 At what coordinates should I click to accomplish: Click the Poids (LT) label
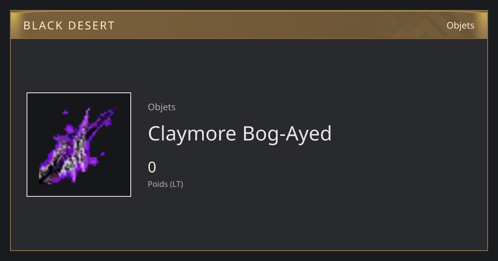click(165, 184)
